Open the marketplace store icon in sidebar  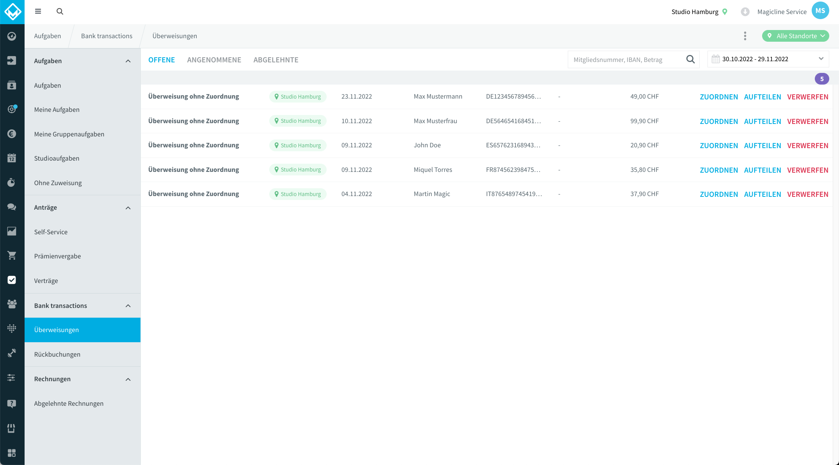(12, 428)
